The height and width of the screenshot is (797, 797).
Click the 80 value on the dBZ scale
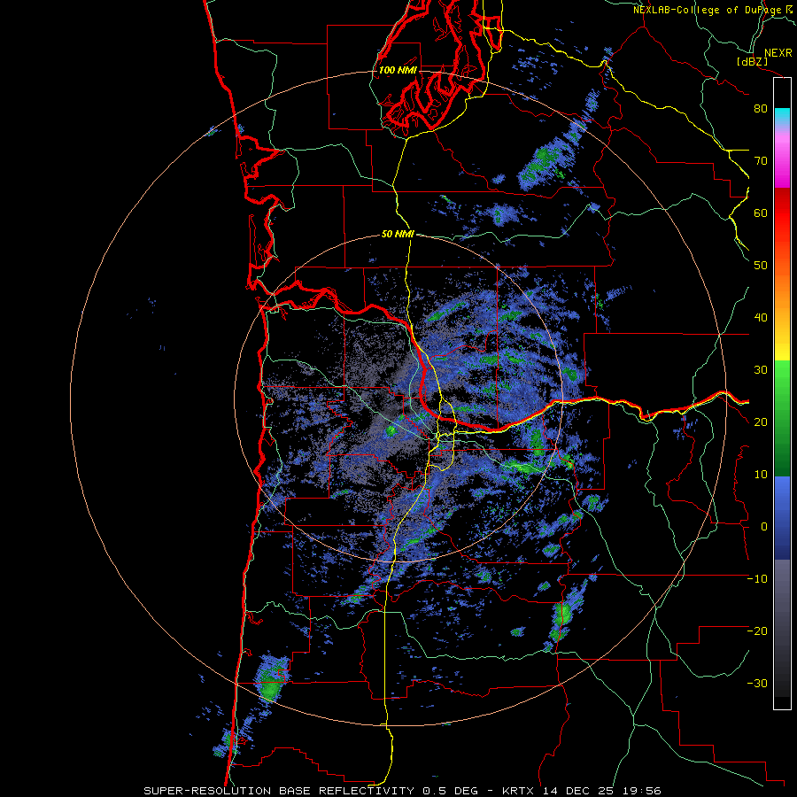coord(761,109)
